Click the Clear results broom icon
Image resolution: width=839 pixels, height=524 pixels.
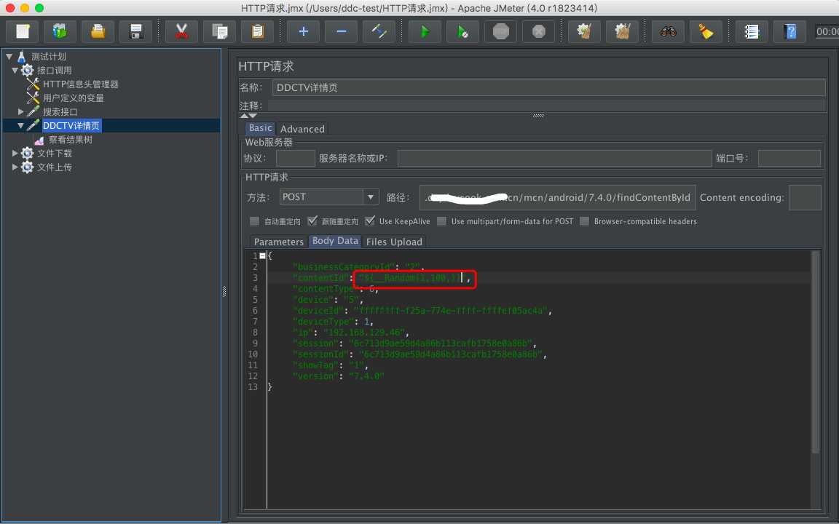point(584,31)
